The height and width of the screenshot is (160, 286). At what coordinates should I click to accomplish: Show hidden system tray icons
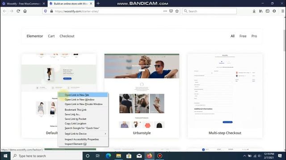pos(244,156)
